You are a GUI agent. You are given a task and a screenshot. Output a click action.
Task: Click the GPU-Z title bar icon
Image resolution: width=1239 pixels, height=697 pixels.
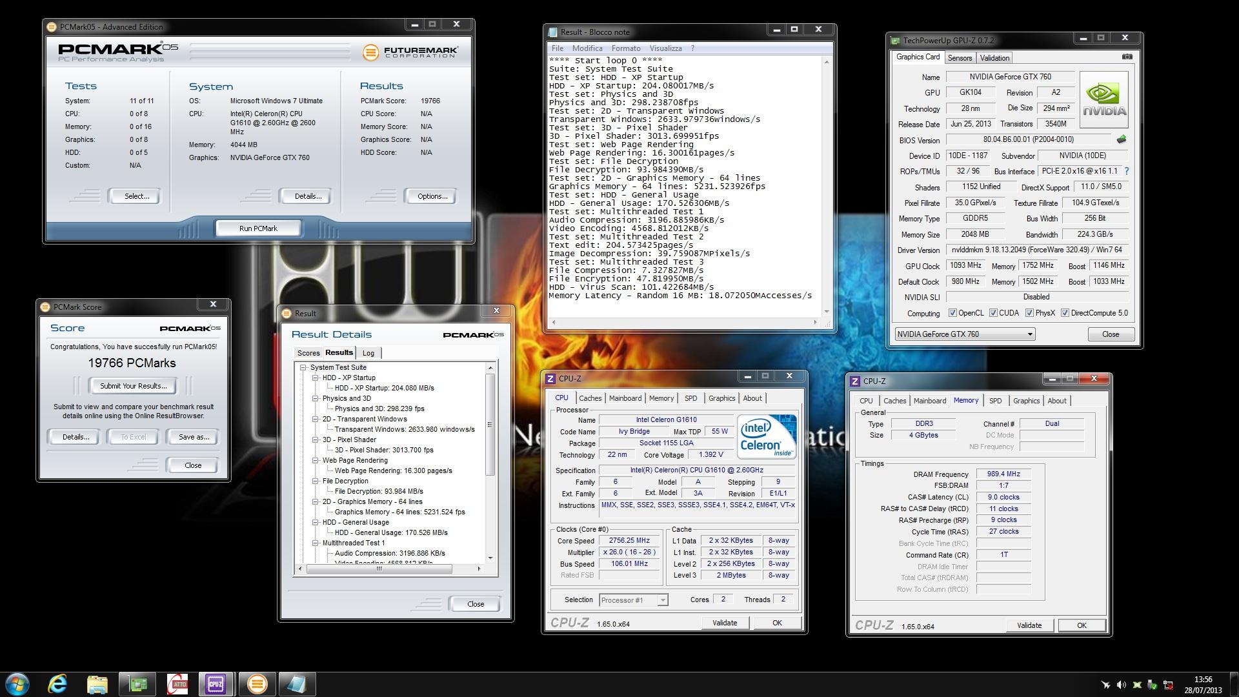(x=895, y=41)
